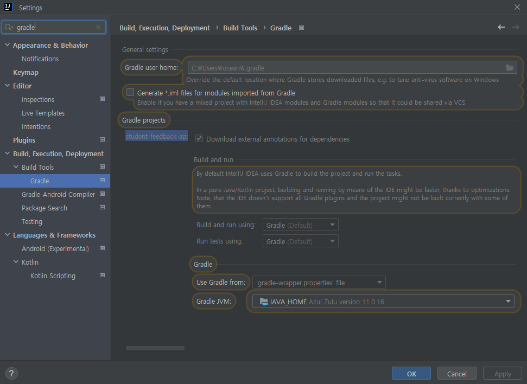Open Keymap settings page

click(26, 73)
